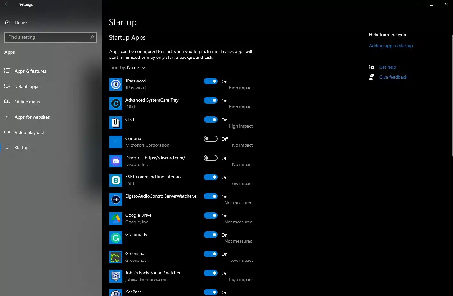Image resolution: width=453 pixels, height=296 pixels.
Task: Disable John's Background Switcher startup
Action: point(211,273)
